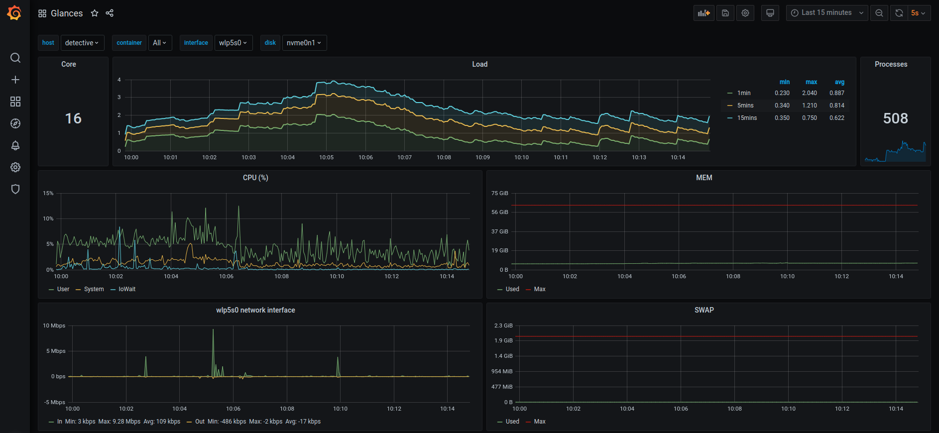Toggle the 1min series in Load legend
This screenshot has width=939, height=433.
744,93
